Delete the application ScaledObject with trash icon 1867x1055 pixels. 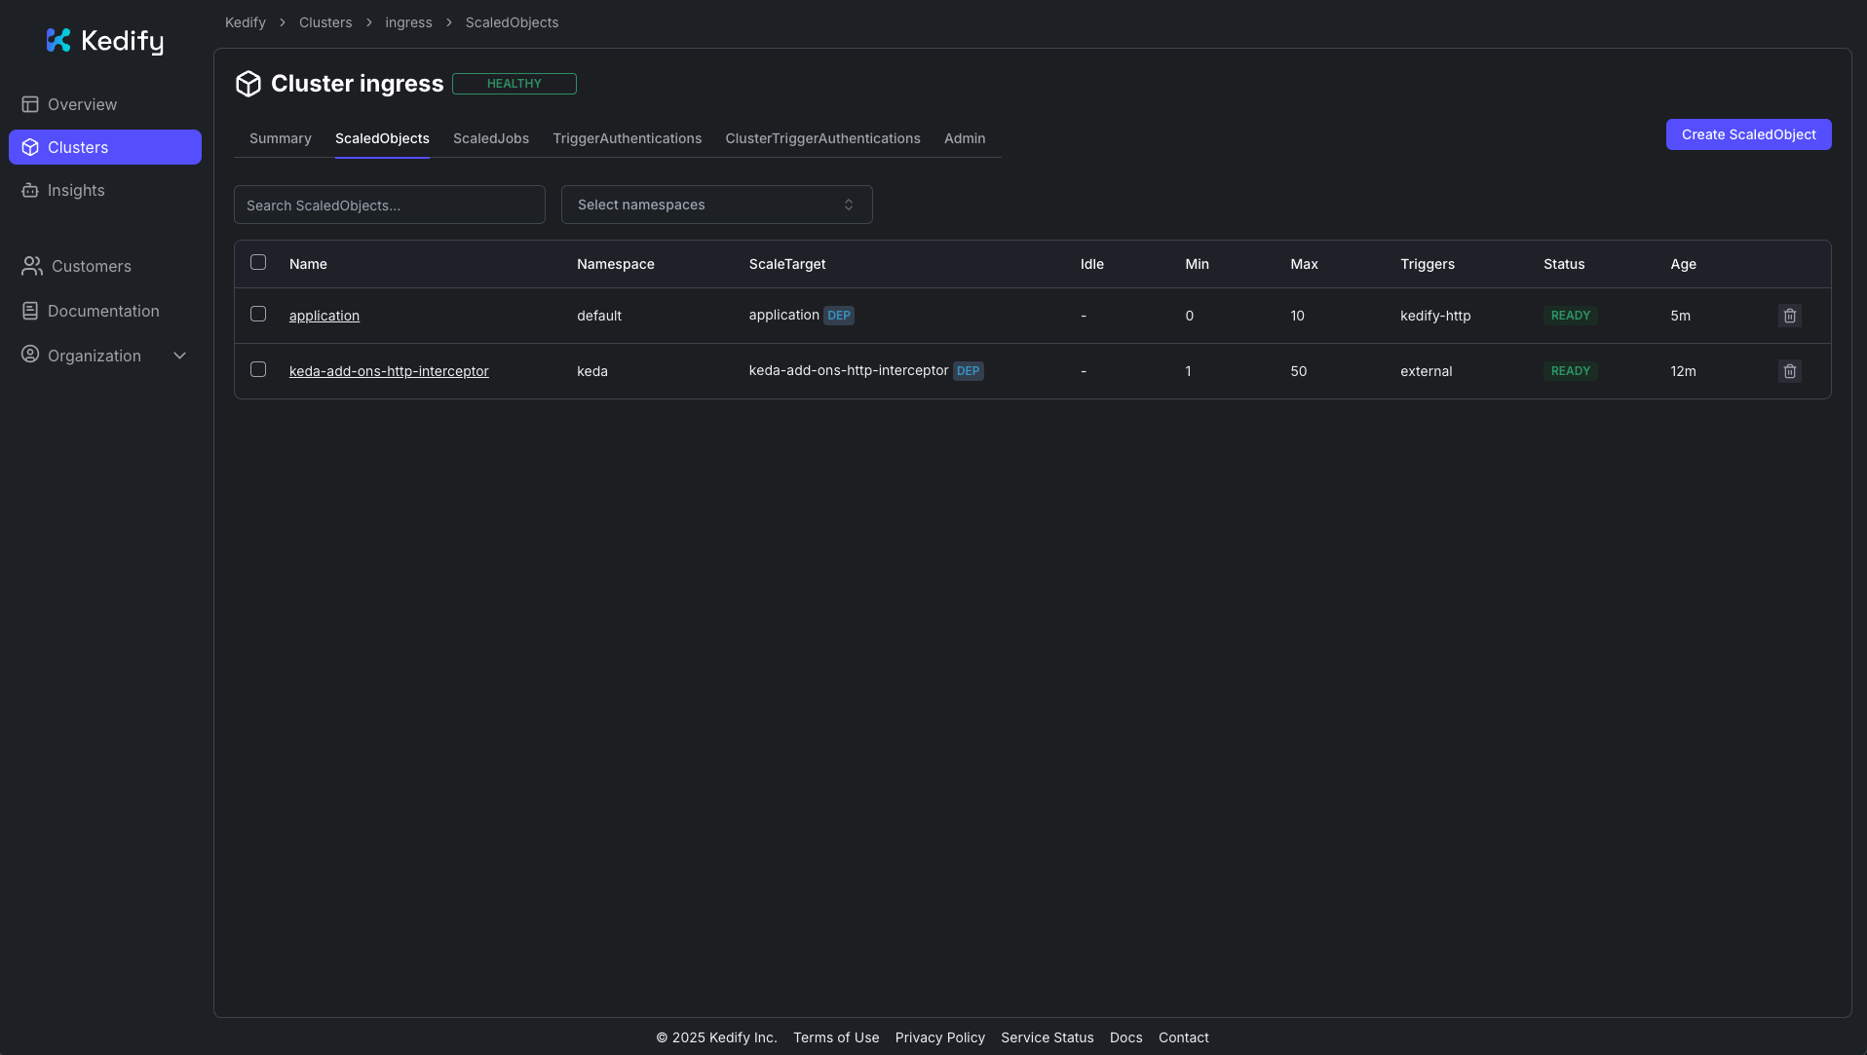pyautogui.click(x=1789, y=316)
